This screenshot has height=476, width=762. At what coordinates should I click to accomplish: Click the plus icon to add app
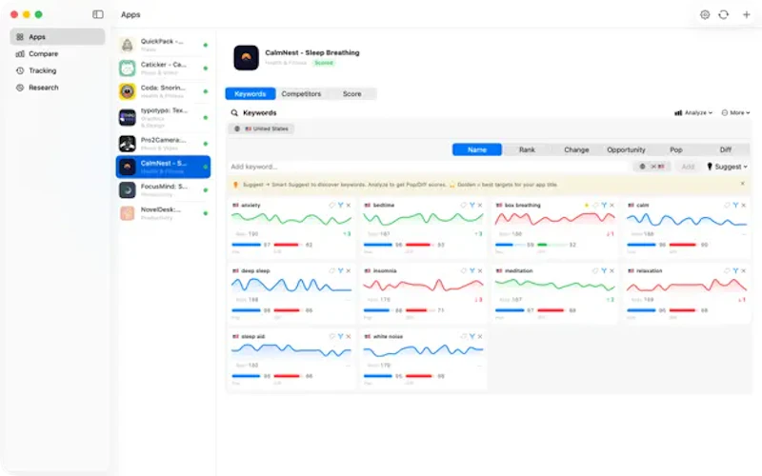(x=747, y=14)
